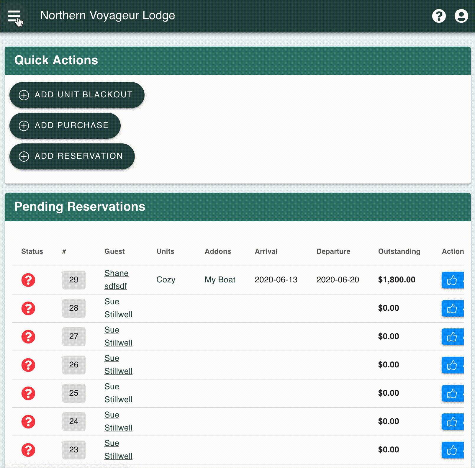The width and height of the screenshot is (475, 468).
Task: Click the Guest column header
Action: 114,251
